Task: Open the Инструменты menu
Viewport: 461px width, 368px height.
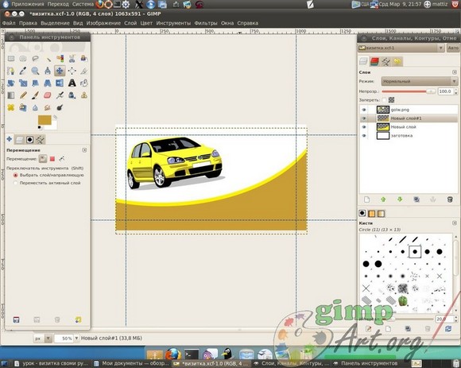Action: (173, 23)
